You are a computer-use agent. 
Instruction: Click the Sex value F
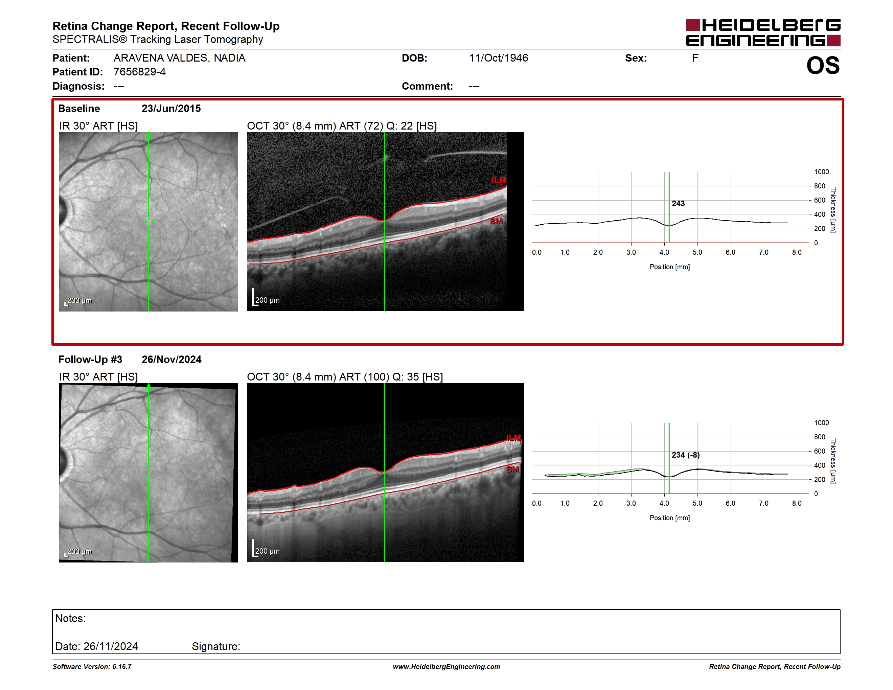point(695,58)
